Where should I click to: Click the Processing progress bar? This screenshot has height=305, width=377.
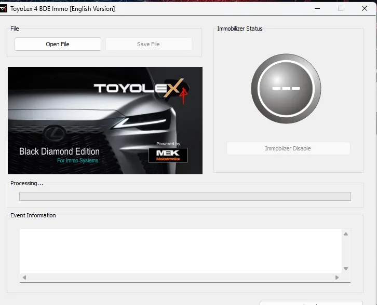pyautogui.click(x=185, y=197)
